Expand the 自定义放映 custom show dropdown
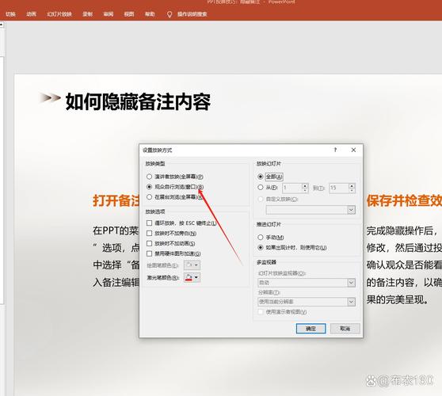This screenshot has height=396, width=442. pos(351,210)
